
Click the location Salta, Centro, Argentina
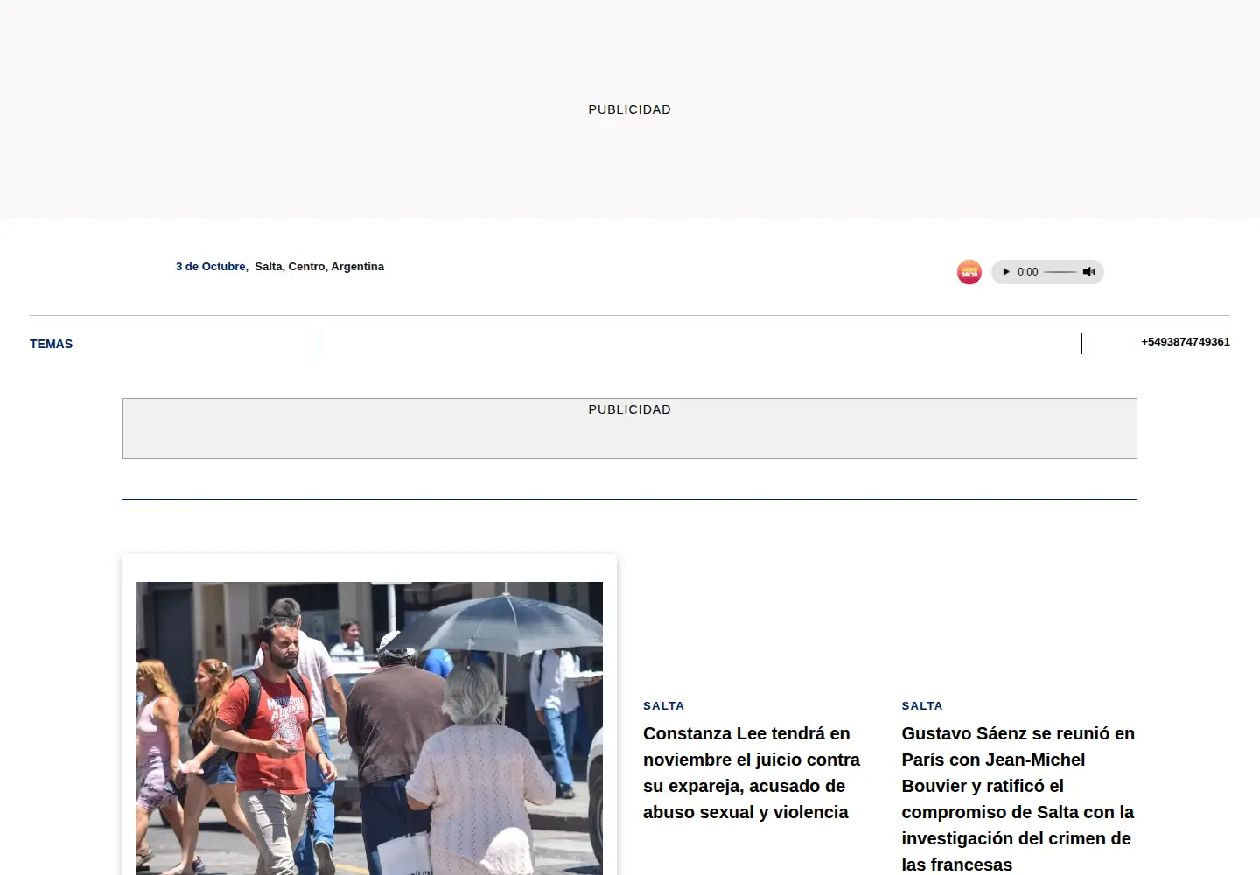coord(319,267)
